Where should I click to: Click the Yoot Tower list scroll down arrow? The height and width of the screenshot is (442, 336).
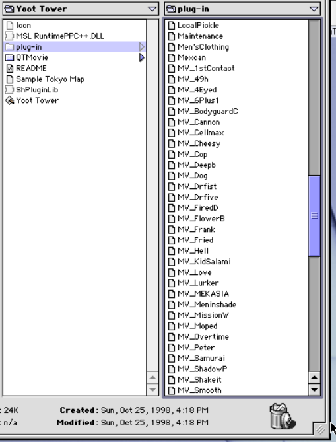coord(152,390)
